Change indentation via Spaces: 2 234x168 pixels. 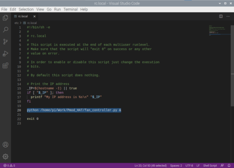coord(176,166)
